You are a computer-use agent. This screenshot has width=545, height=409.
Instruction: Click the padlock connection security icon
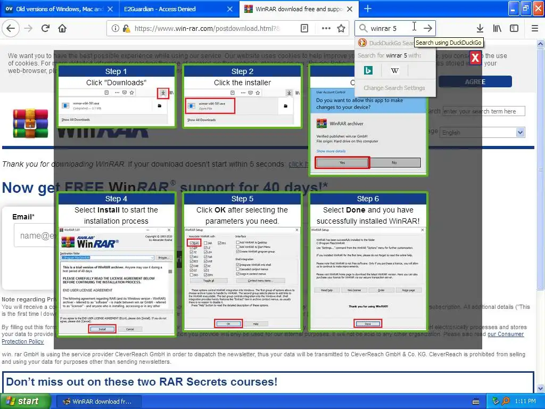[126, 28]
